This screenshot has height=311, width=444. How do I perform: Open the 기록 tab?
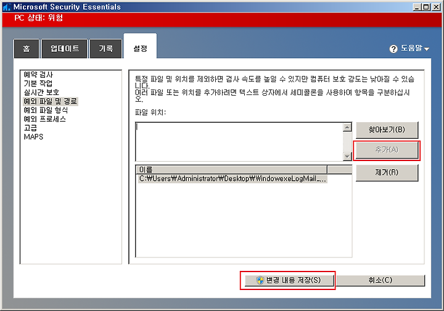[x=106, y=49]
